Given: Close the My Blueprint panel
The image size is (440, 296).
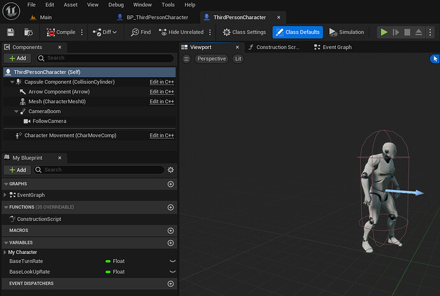Looking at the screenshot, I should [60, 158].
